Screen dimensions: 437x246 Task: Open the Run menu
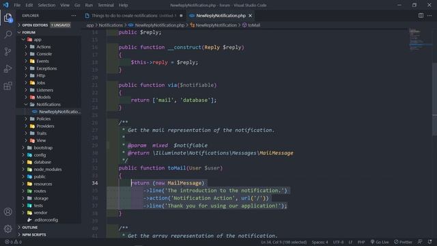89,5
